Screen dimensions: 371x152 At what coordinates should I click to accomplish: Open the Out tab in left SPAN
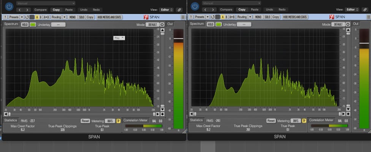tap(170, 24)
